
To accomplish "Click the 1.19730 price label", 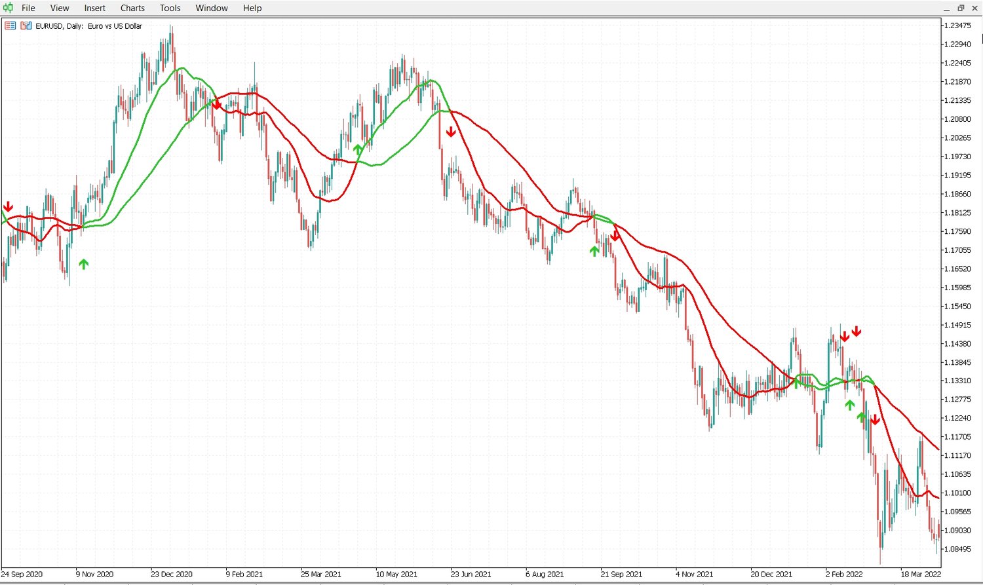I will (x=958, y=157).
